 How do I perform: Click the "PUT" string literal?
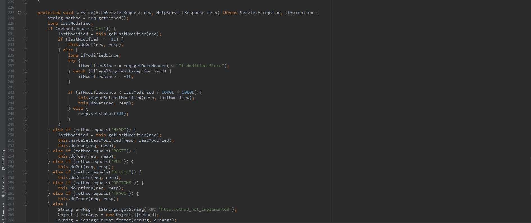[117, 161]
